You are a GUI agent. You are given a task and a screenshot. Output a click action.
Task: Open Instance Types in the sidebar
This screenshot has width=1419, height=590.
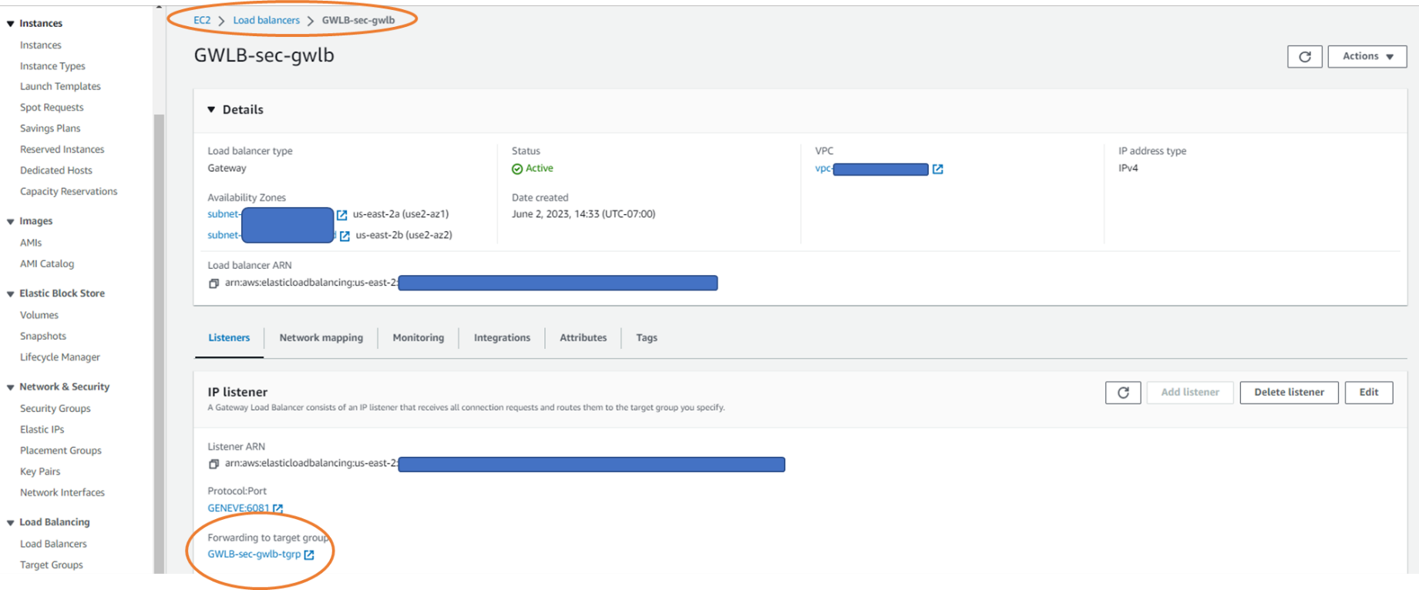coord(52,66)
